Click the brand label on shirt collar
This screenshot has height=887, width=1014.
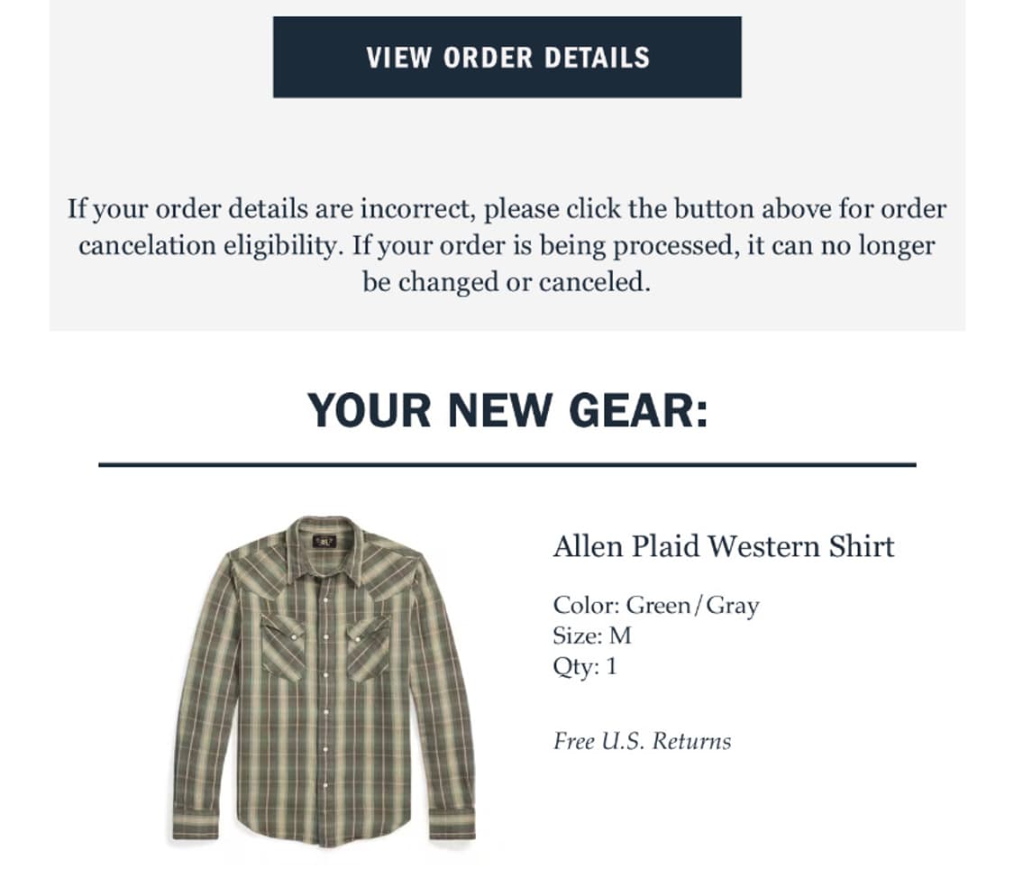[324, 542]
